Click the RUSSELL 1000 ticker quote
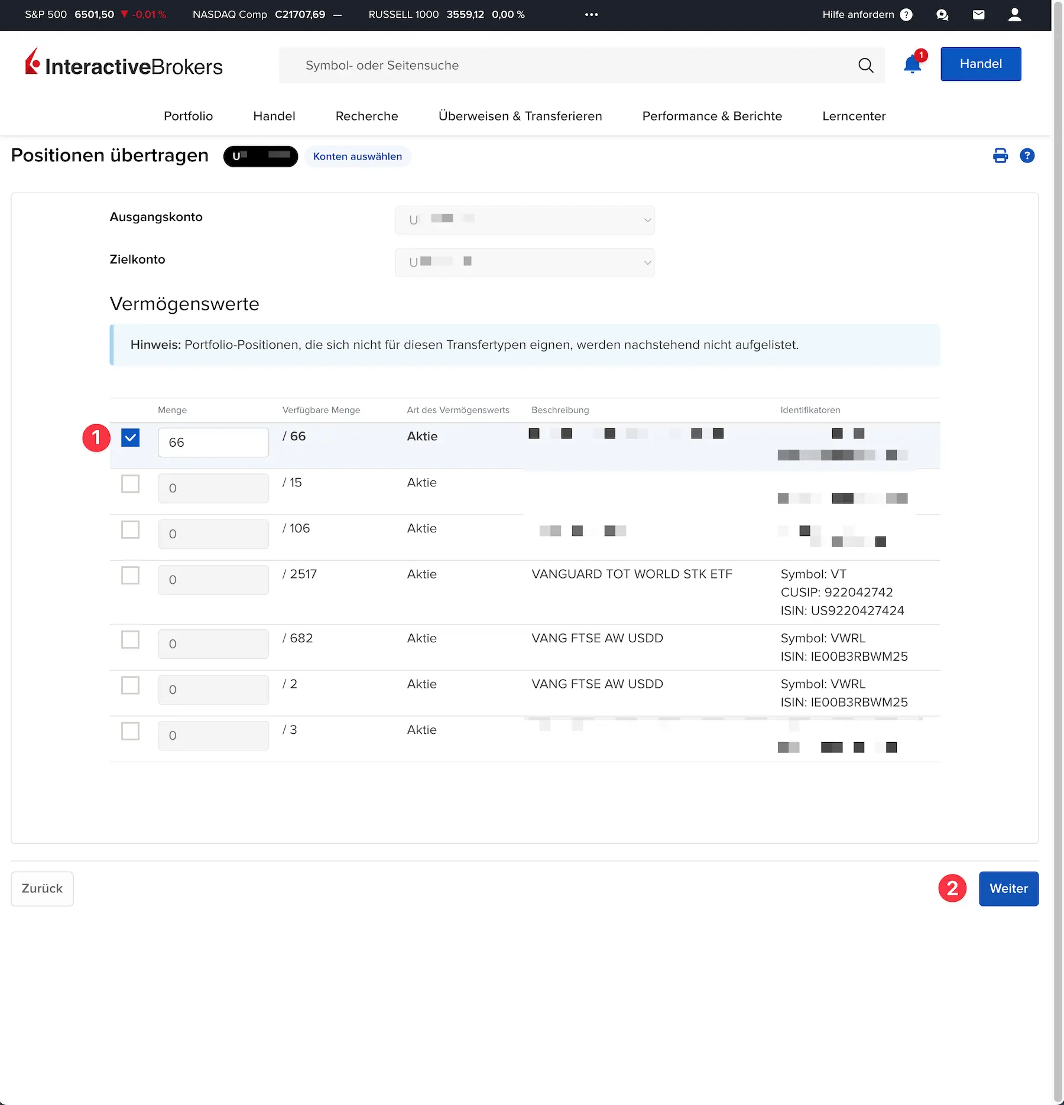 [x=446, y=15]
